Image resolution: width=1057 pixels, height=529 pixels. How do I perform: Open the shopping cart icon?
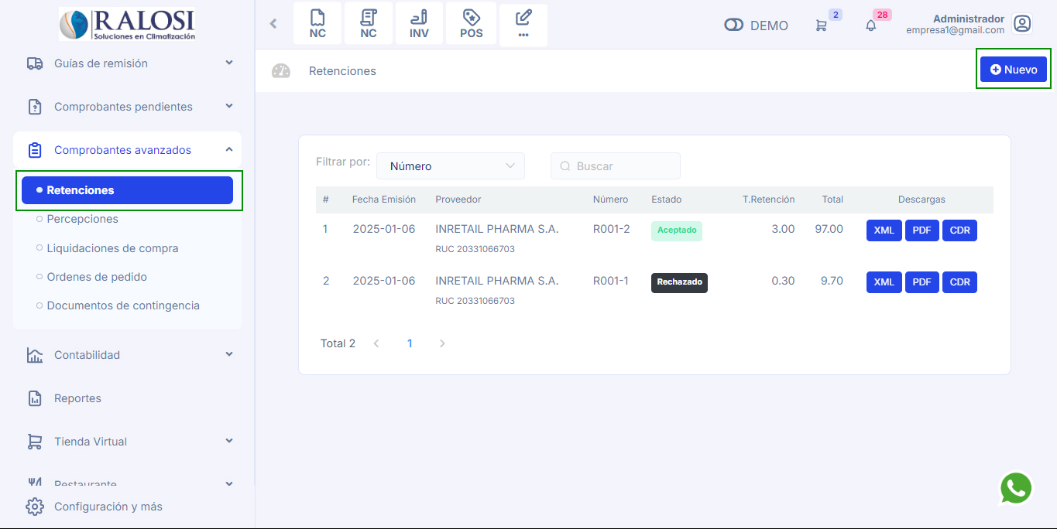point(821,26)
